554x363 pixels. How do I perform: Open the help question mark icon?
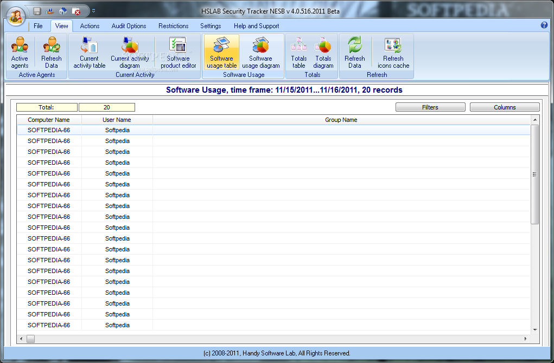[544, 25]
